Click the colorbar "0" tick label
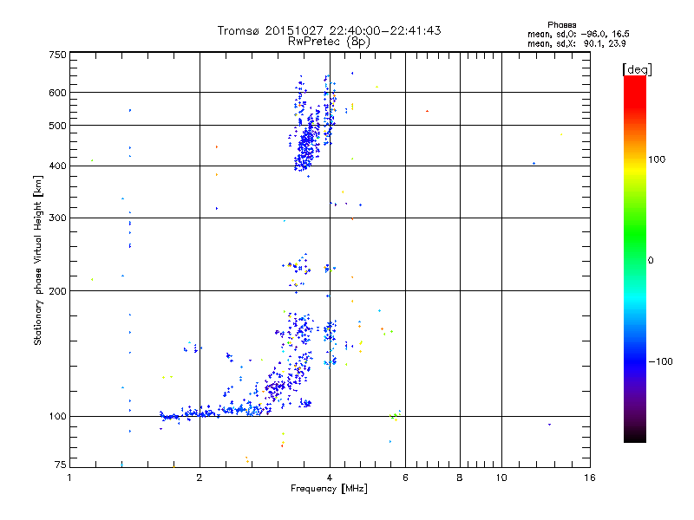Image resolution: width=694 pixels, height=520 pixels. (651, 260)
